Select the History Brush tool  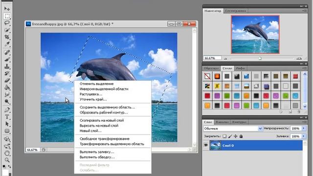pos(7,73)
